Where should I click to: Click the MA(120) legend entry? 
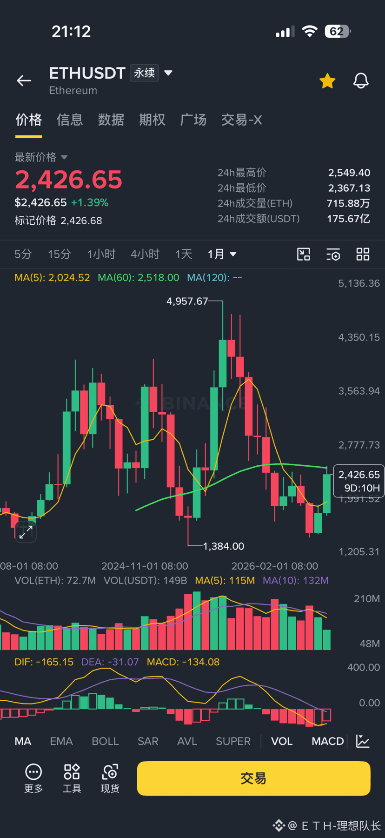point(214,278)
